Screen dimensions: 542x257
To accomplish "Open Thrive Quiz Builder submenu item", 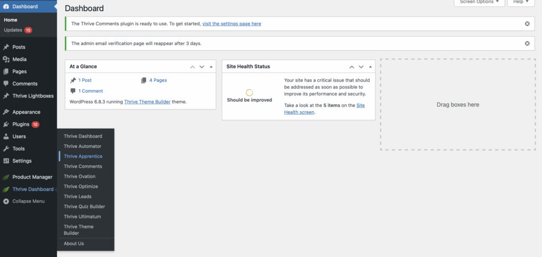I will [84, 207].
